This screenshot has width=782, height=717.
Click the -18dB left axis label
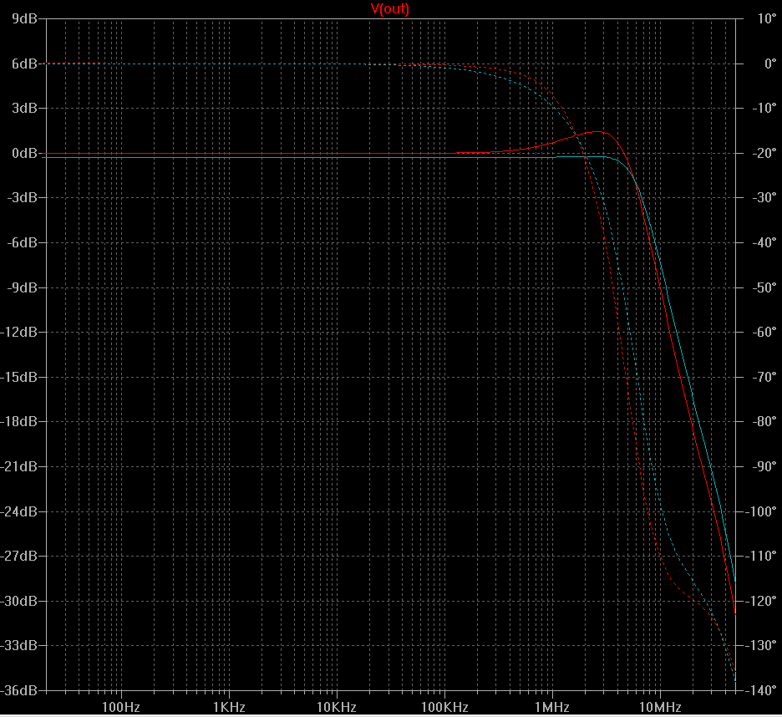[x=19, y=422]
